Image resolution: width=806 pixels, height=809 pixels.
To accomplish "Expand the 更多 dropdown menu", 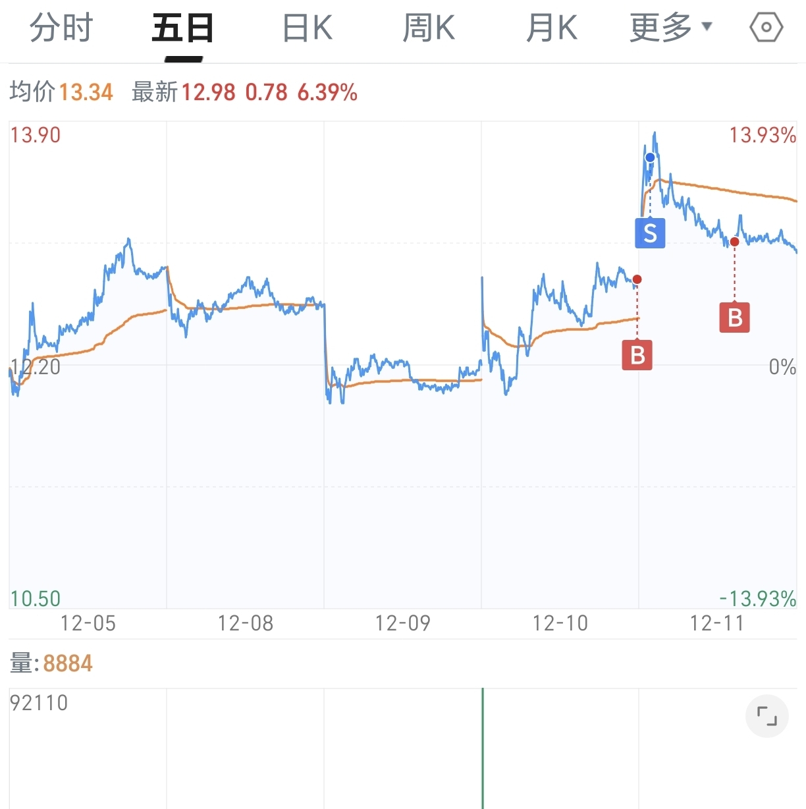I will 671,28.
